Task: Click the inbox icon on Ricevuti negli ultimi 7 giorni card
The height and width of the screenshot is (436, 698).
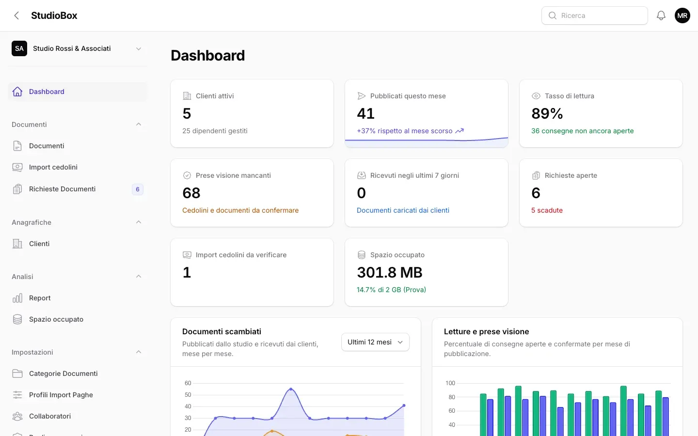Action: click(x=362, y=175)
